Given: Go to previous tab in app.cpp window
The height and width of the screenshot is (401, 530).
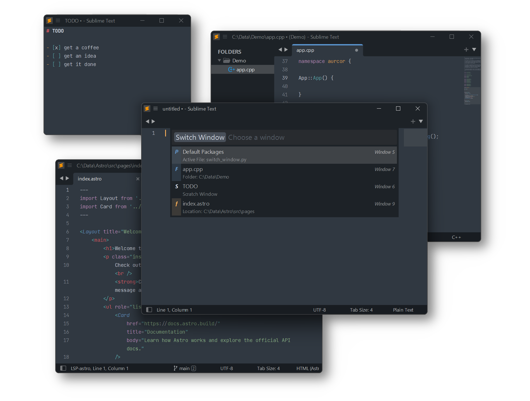Looking at the screenshot, I should pyautogui.click(x=280, y=50).
